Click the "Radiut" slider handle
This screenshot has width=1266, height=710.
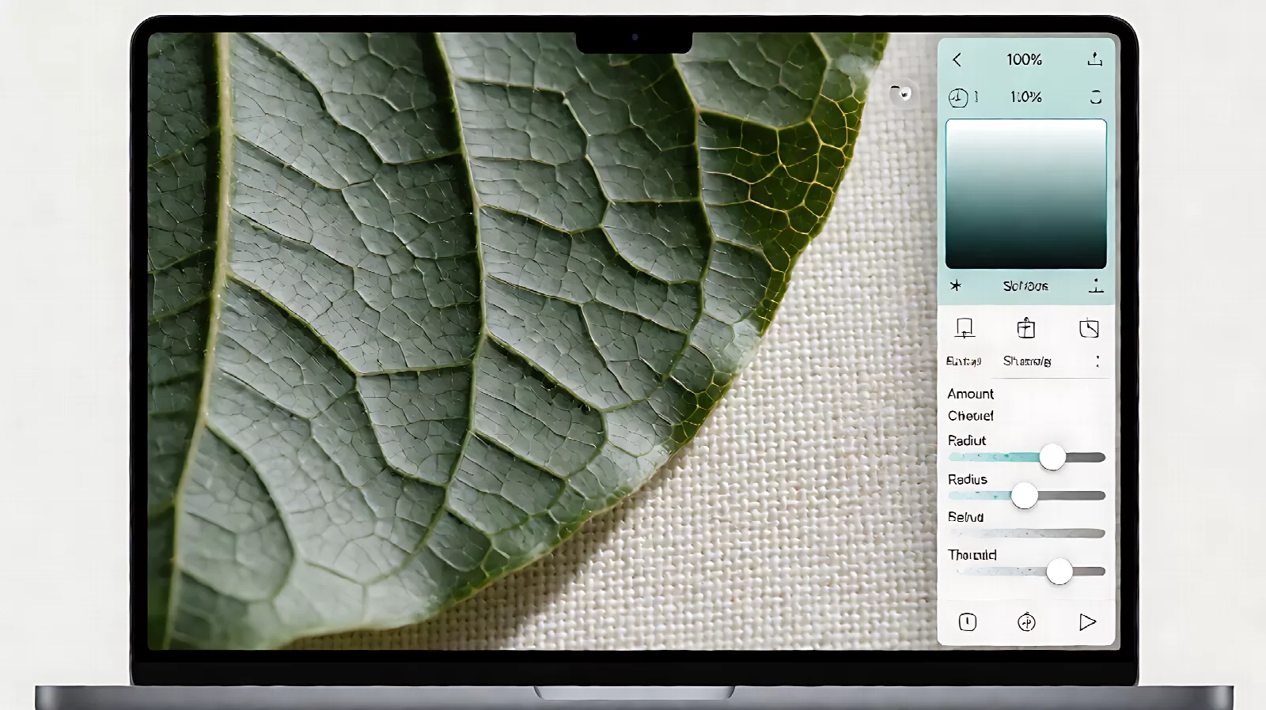1052,457
